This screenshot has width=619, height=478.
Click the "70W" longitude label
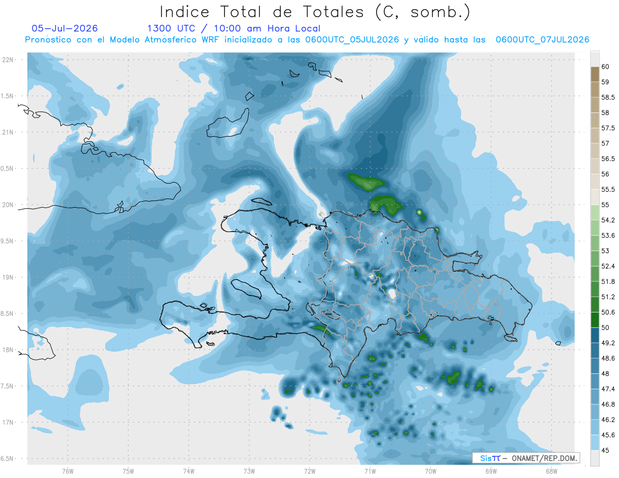click(431, 471)
